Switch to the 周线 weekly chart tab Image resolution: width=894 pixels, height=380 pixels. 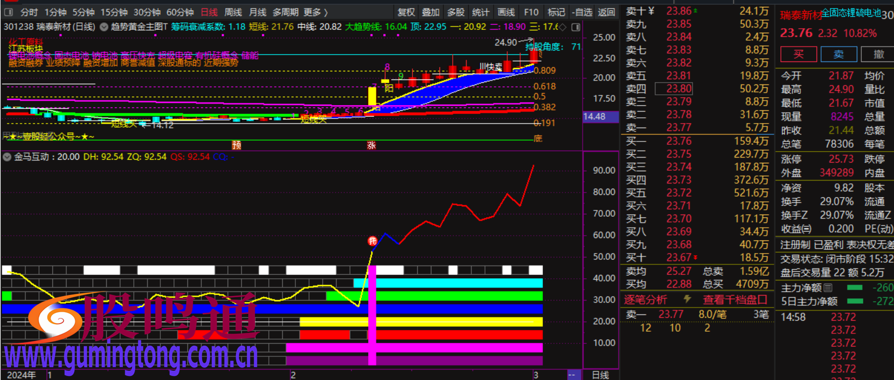[x=233, y=12]
